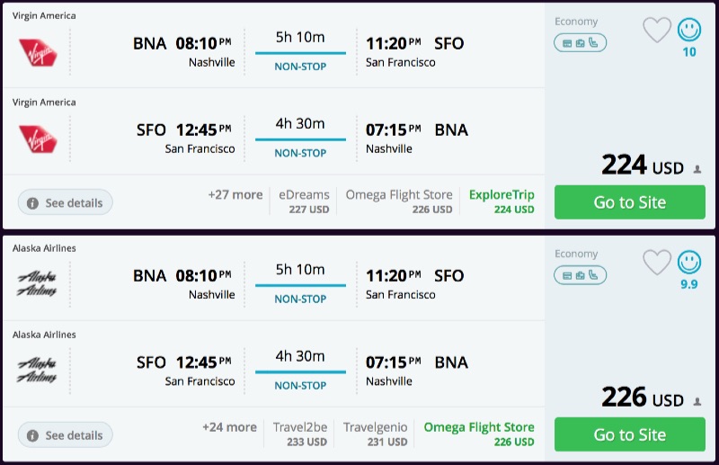
Task: Click amenities icons on the Virgin America card
Action: tap(580, 42)
